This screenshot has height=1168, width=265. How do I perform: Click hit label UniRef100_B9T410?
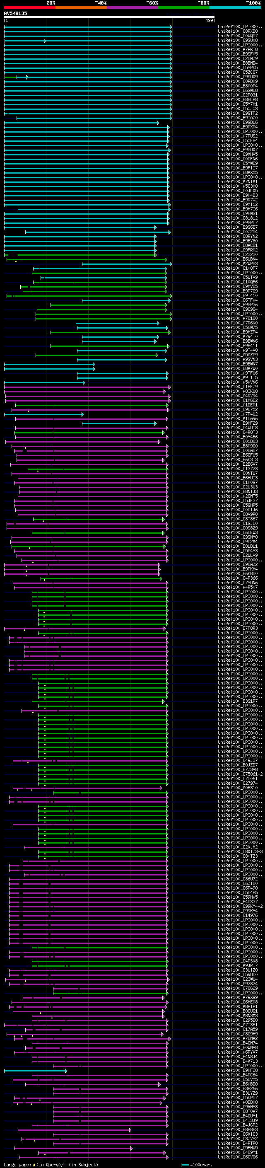(x=238, y=296)
